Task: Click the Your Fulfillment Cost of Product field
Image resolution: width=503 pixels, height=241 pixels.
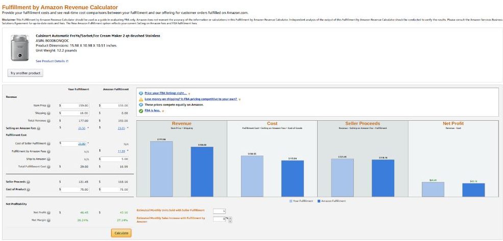Action: pyautogui.click(x=75, y=190)
